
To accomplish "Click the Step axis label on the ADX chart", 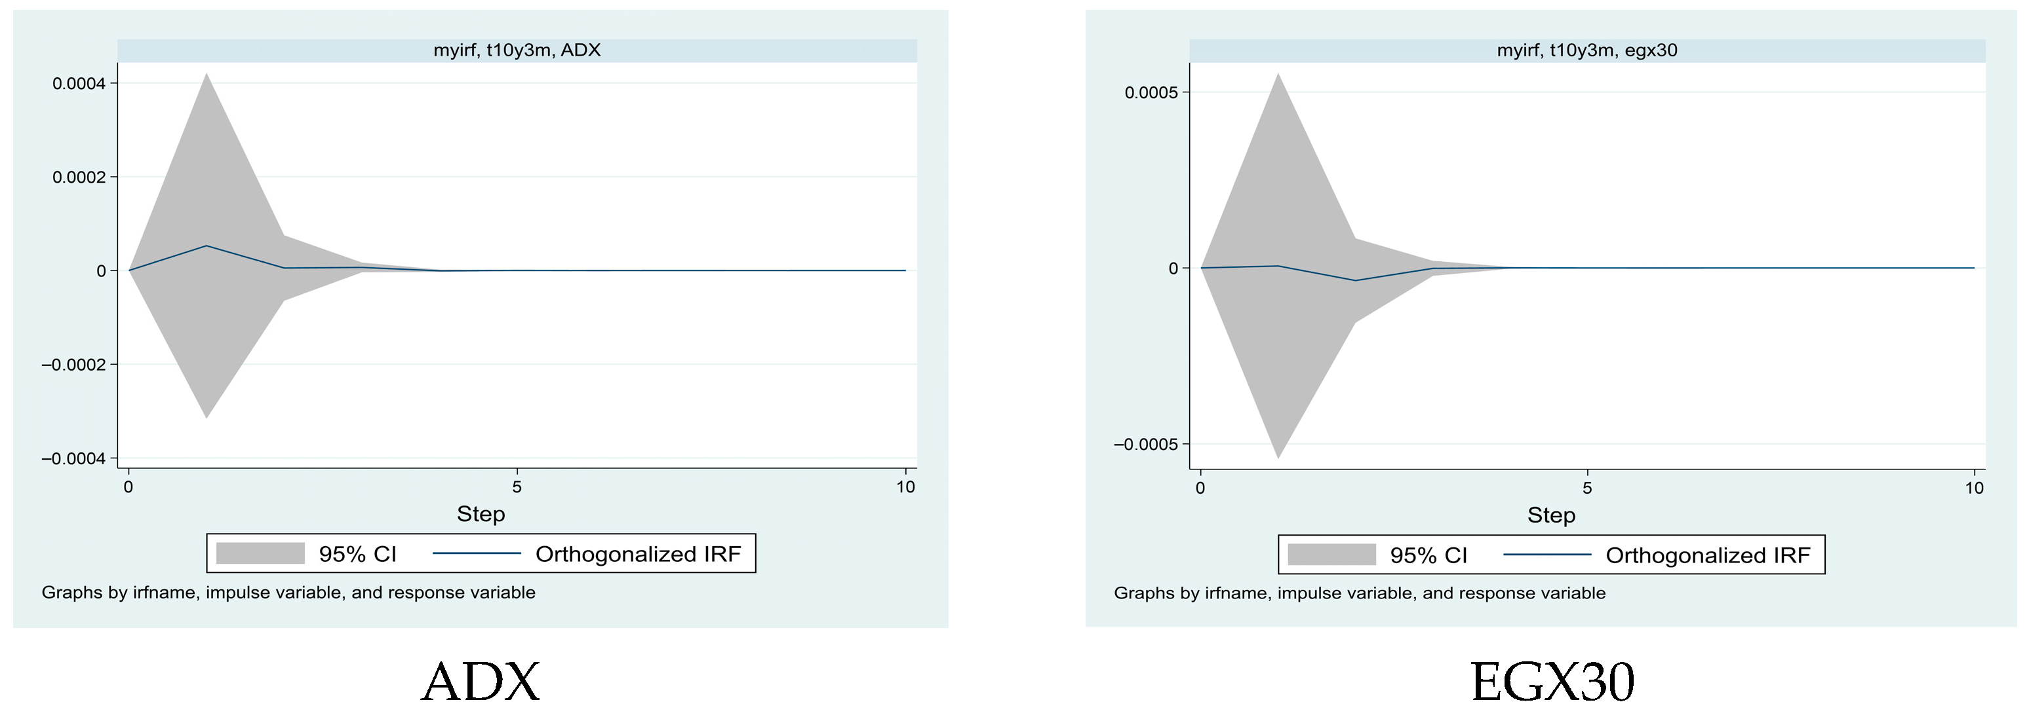I will click(x=481, y=514).
